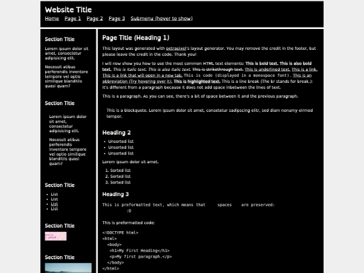Click 'This is underlined text.'
Image resolution: width=364 pixels, height=273 pixels.
coord(268,69)
